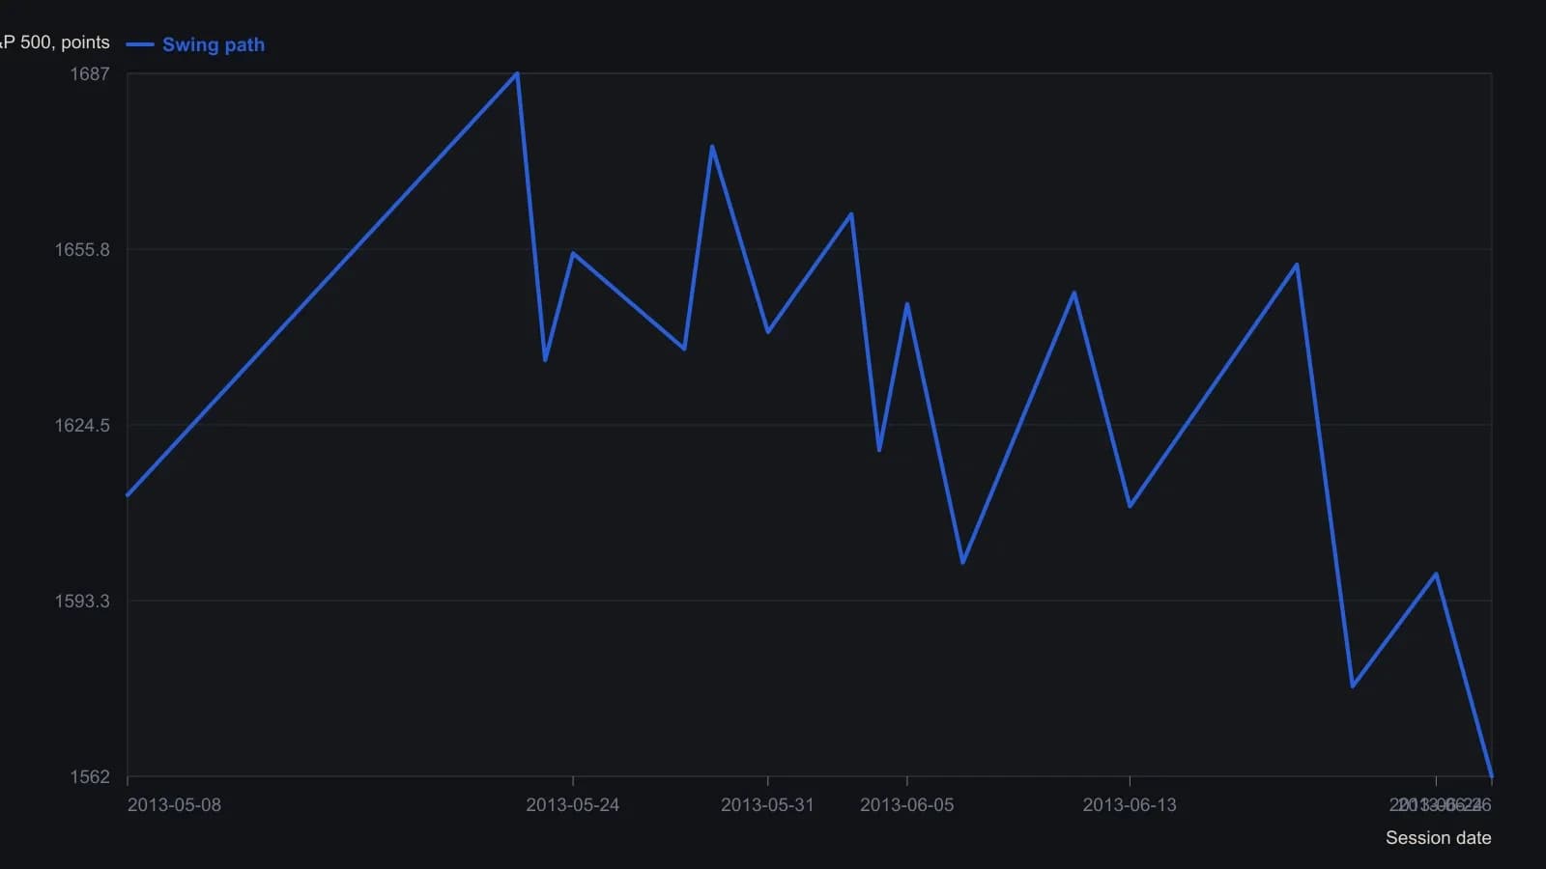
Task: Click the line's final lowest point at 1562
Action: pyautogui.click(x=1492, y=775)
